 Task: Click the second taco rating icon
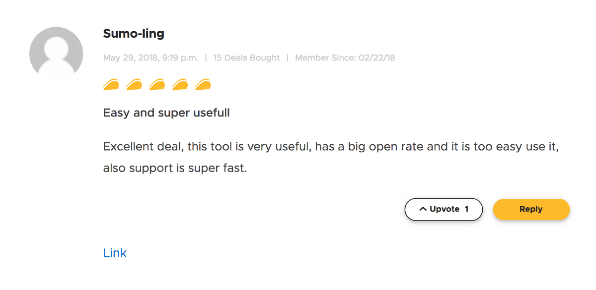click(134, 85)
